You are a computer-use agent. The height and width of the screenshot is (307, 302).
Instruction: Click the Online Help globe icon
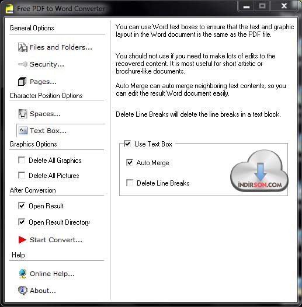[23, 274]
